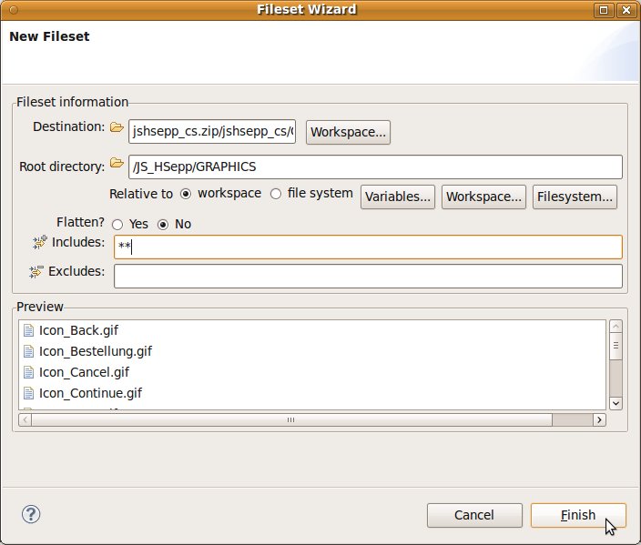Set Flatten to No
641x545 pixels.
(x=164, y=225)
